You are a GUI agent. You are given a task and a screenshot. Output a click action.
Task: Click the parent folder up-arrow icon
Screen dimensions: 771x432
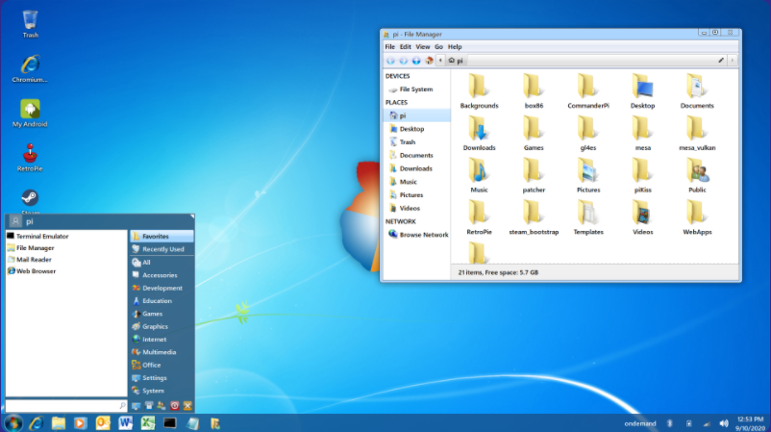tap(415, 60)
